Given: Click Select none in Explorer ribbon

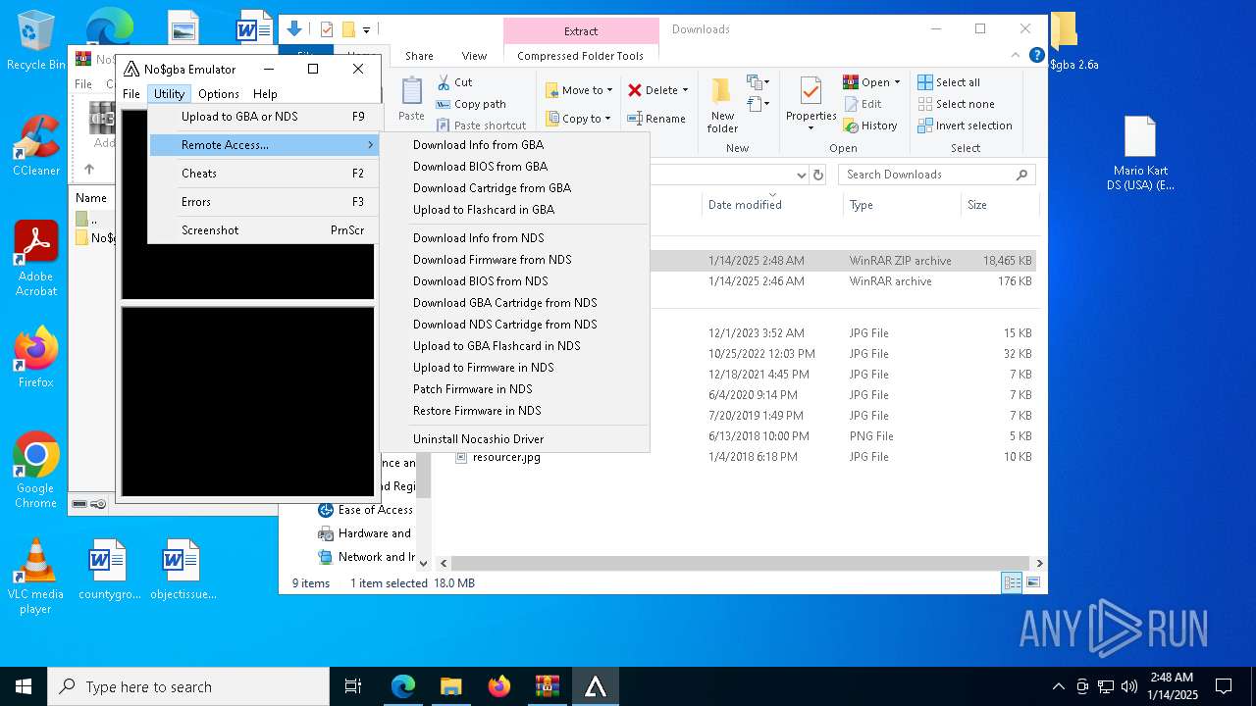Looking at the screenshot, I should point(956,104).
